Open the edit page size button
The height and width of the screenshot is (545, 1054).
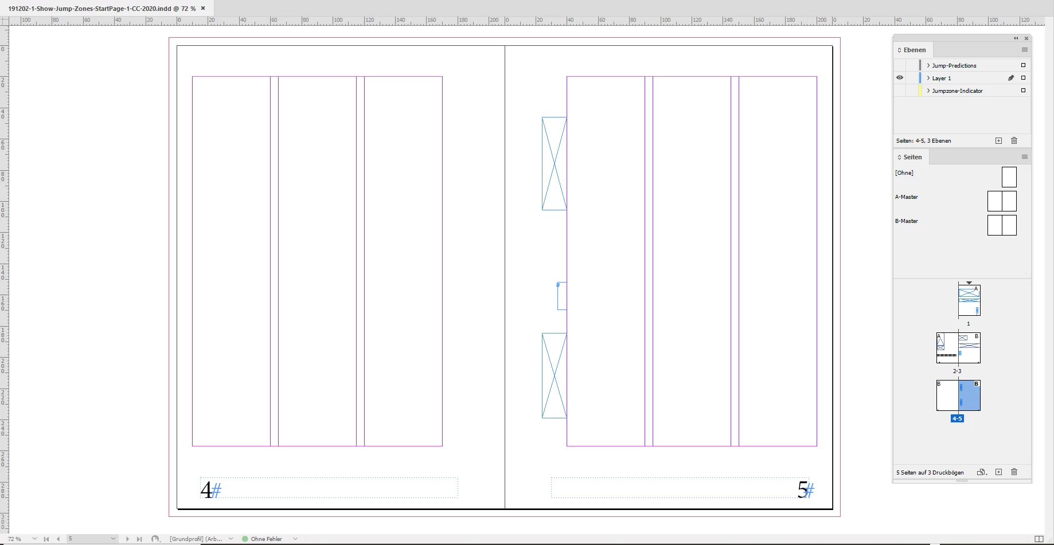[982, 472]
